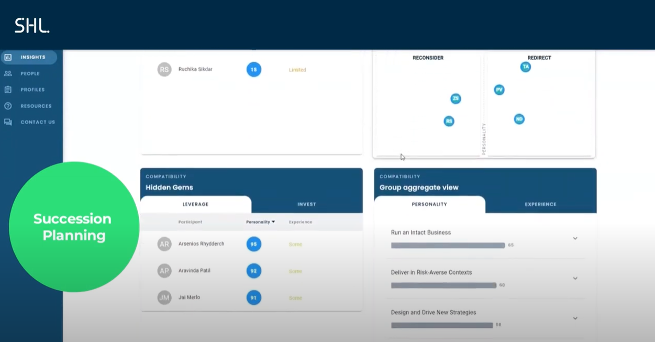Open the Experience tab in Group aggregate view
This screenshot has width=655, height=342.
point(540,204)
